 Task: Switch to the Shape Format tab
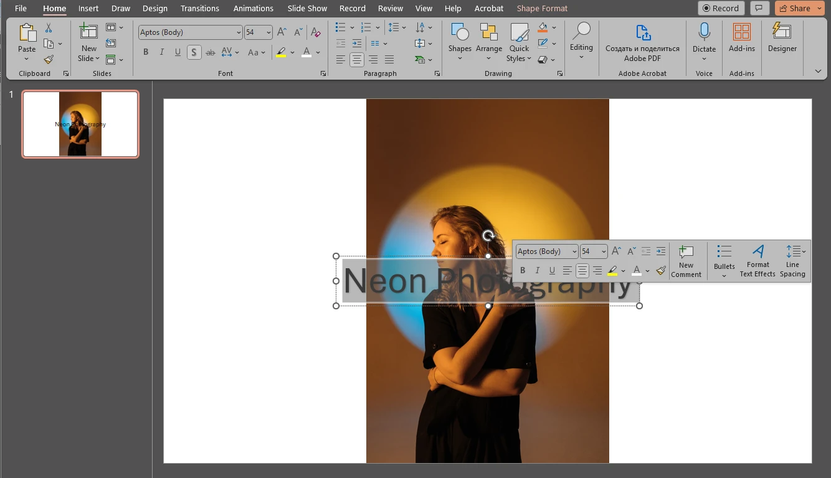[541, 8]
